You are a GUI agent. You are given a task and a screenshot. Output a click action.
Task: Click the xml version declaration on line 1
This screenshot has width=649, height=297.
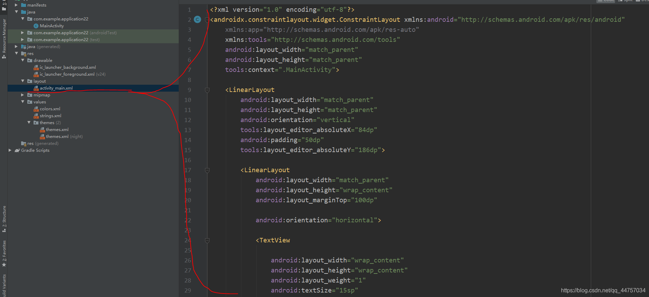pyautogui.click(x=282, y=10)
